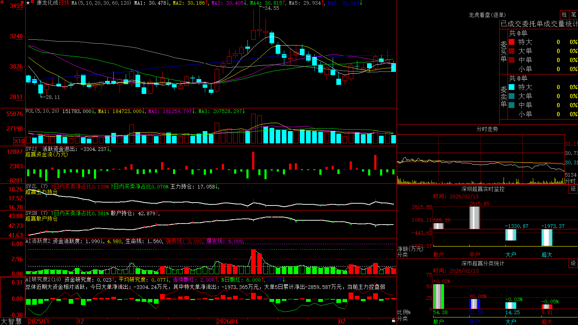
Task: Click the 2026/01 date marker on time axis
Action: pos(228,321)
